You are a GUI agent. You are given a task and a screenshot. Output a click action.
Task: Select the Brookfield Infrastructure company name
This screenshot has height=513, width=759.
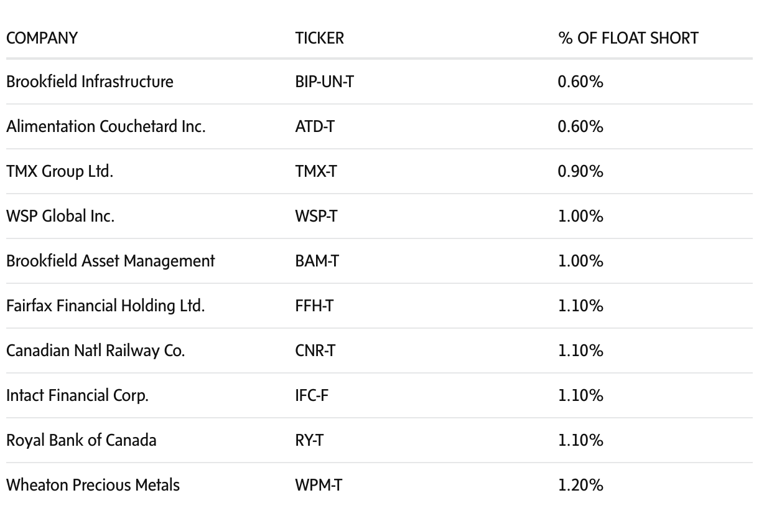[90, 82]
